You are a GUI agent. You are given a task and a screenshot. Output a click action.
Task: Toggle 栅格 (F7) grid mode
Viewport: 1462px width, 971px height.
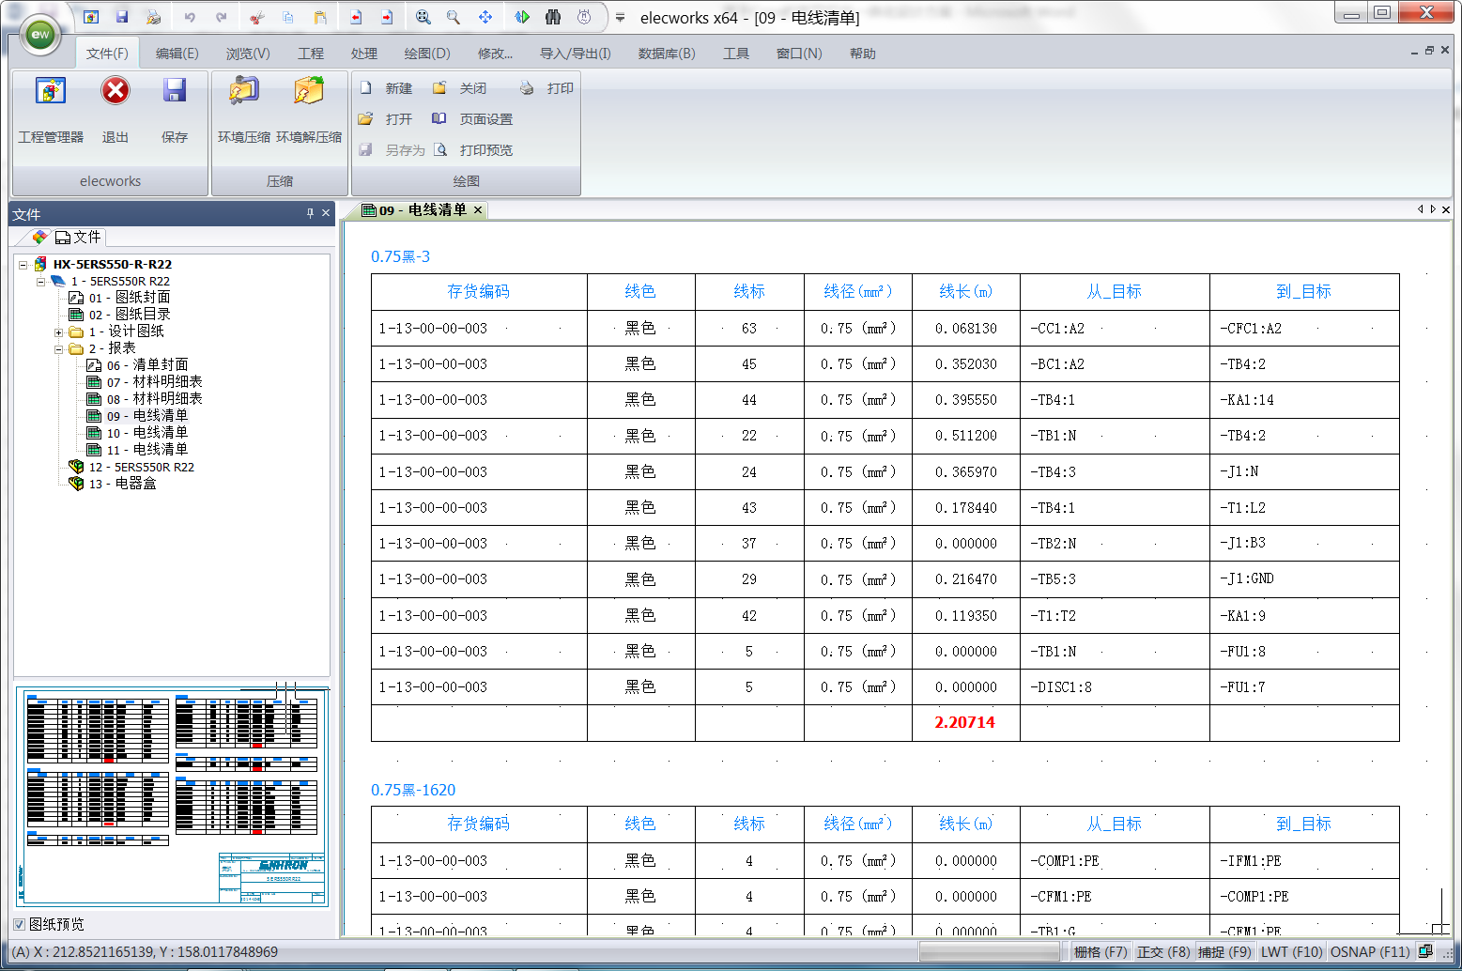(1100, 951)
